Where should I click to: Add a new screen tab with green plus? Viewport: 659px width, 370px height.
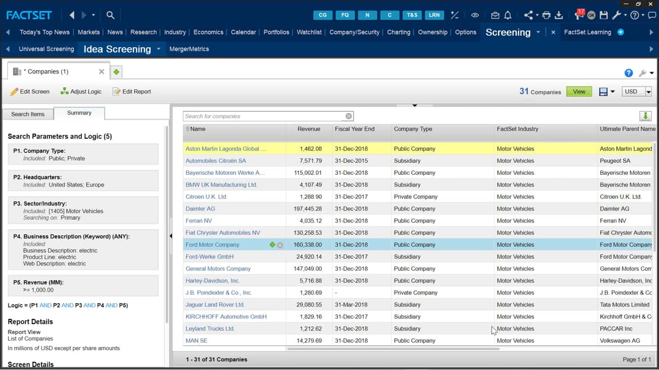116,72
